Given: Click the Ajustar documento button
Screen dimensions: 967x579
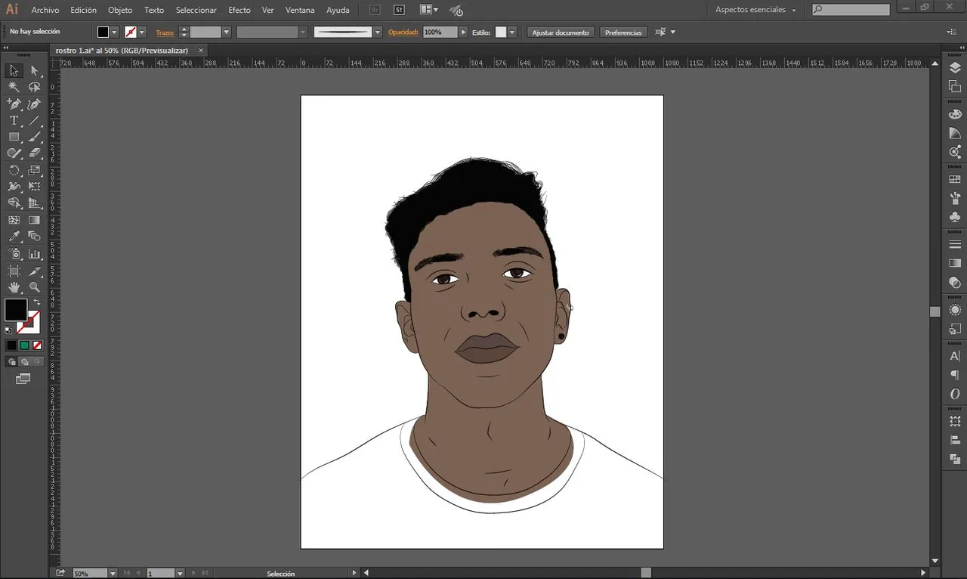Looking at the screenshot, I should pos(561,33).
